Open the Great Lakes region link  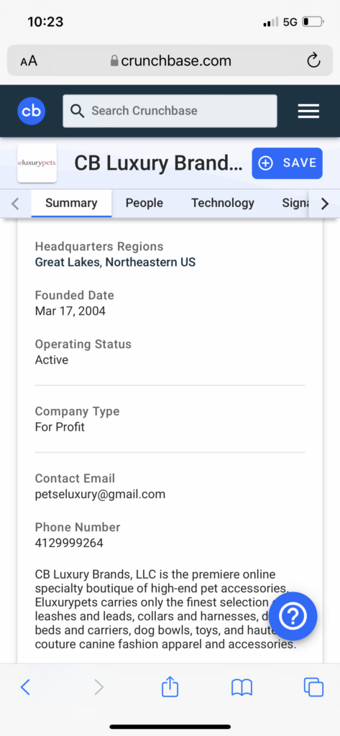[68, 262]
